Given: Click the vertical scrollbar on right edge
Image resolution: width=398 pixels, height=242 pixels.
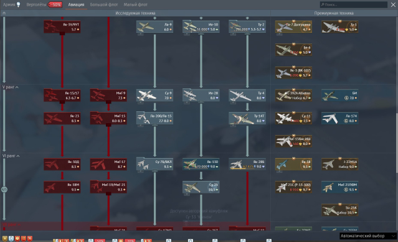Looking at the screenshot, I should 397,143.
